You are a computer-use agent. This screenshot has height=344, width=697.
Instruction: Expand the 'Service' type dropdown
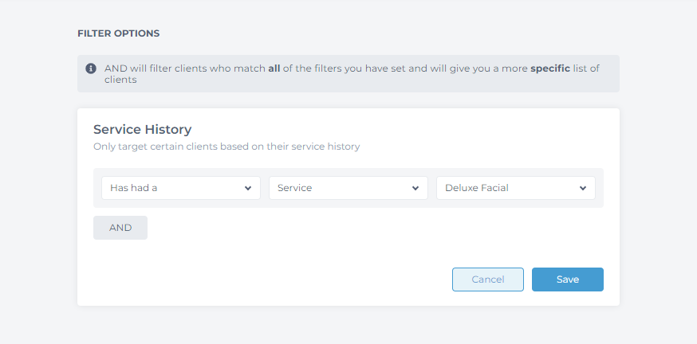pyautogui.click(x=348, y=188)
